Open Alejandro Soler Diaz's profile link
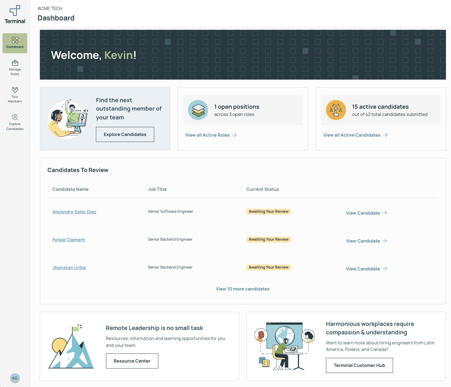The height and width of the screenshot is (387, 451). [x=74, y=212]
